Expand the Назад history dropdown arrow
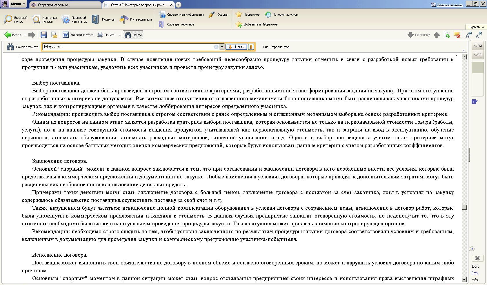This screenshot has width=487, height=285. click(25, 35)
